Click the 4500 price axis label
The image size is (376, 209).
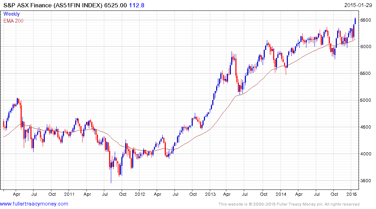click(x=366, y=127)
